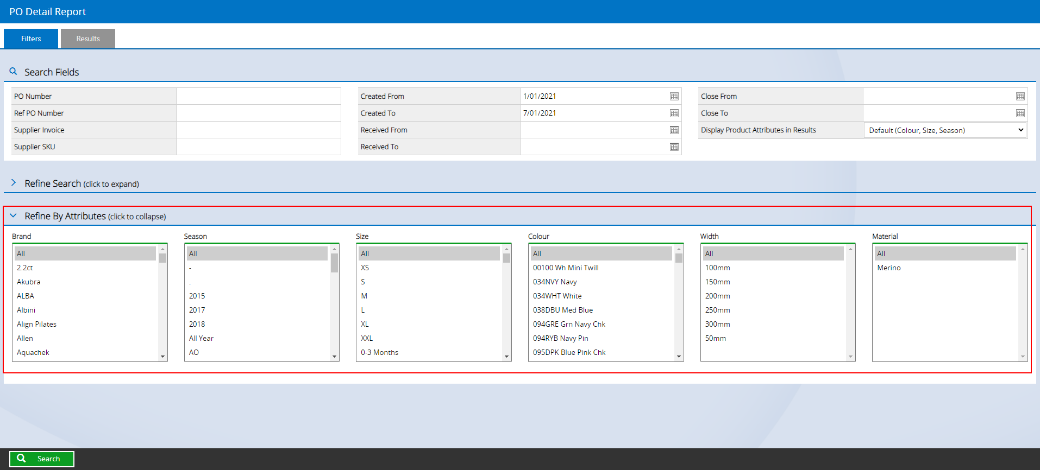The width and height of the screenshot is (1040, 470).
Task: Click into the PO Number field
Action: [259, 96]
